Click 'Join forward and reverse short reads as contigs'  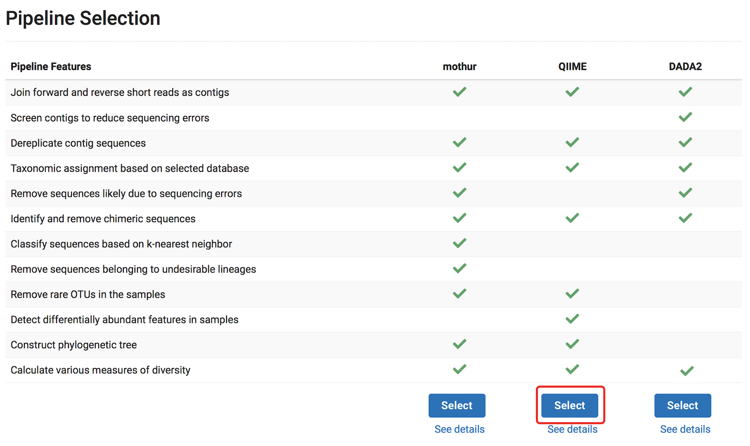tap(120, 93)
